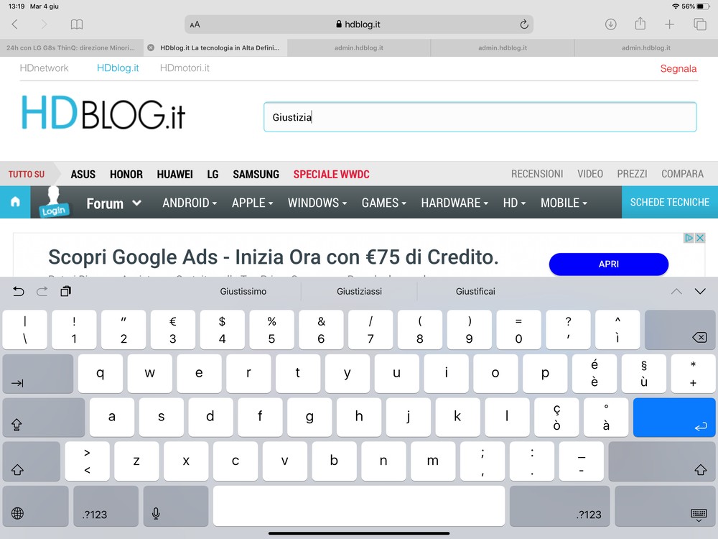
Task: Pick the Giustissimo keyboard suggestion
Action: tap(243, 291)
